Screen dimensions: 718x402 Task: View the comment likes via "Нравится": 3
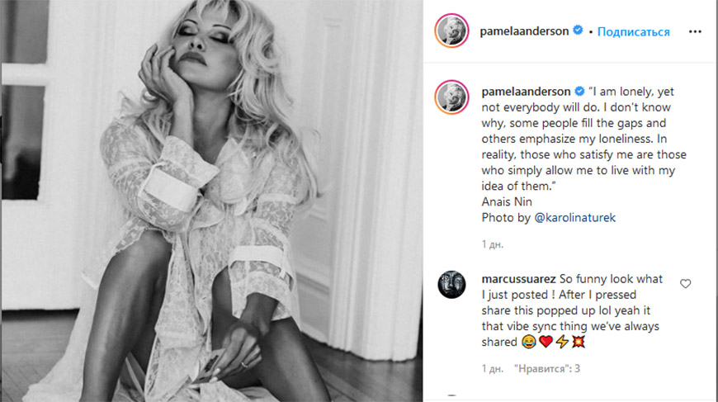click(546, 369)
